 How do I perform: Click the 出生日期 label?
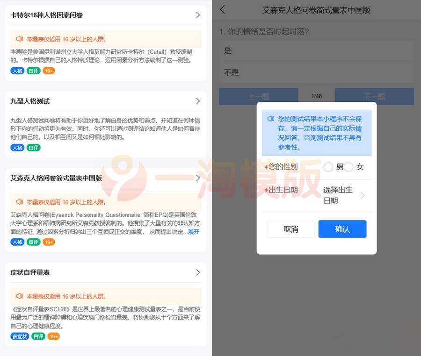[283, 190]
